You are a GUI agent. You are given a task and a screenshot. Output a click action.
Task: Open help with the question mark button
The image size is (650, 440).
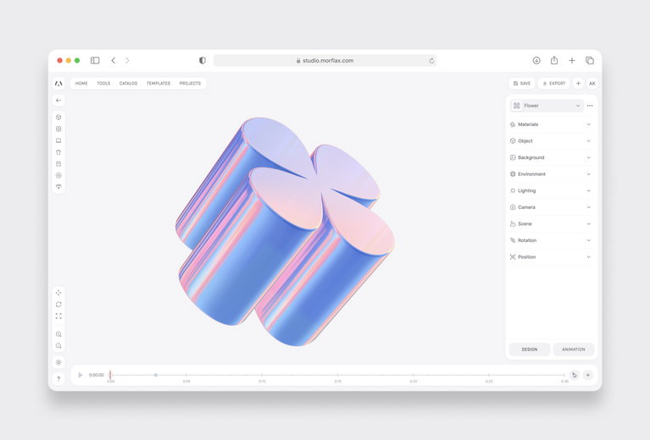[58, 378]
